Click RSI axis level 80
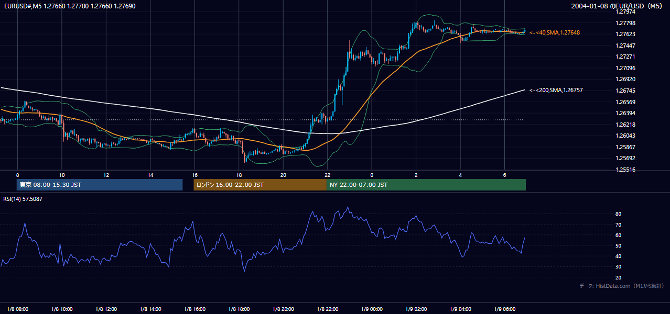670x314 pixels. 618,214
